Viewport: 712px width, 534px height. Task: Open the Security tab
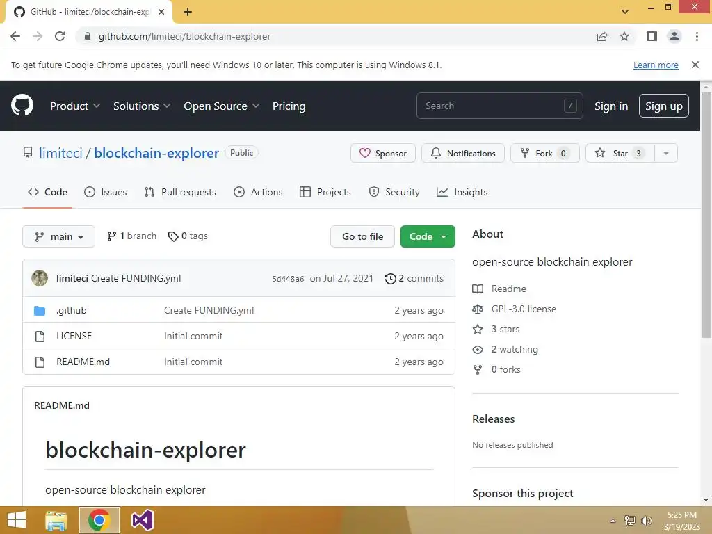(x=394, y=192)
